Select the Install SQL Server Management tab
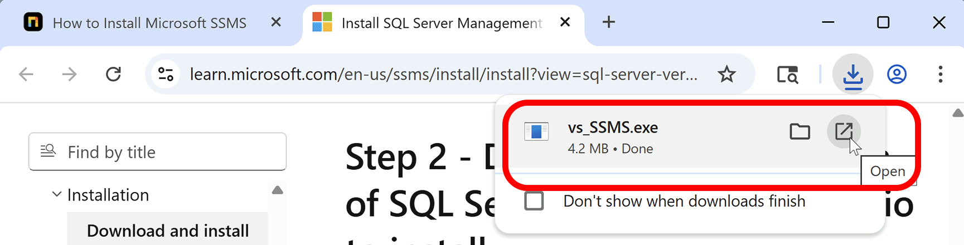The width and height of the screenshot is (964, 245). pyautogui.click(x=440, y=23)
